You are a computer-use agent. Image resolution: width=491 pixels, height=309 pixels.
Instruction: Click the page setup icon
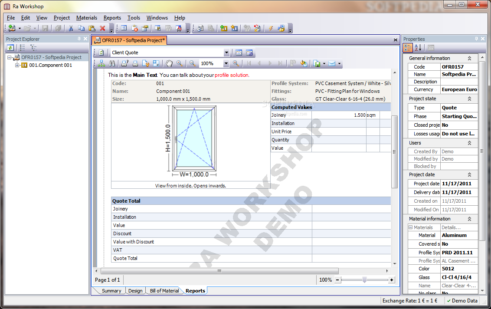(146, 64)
